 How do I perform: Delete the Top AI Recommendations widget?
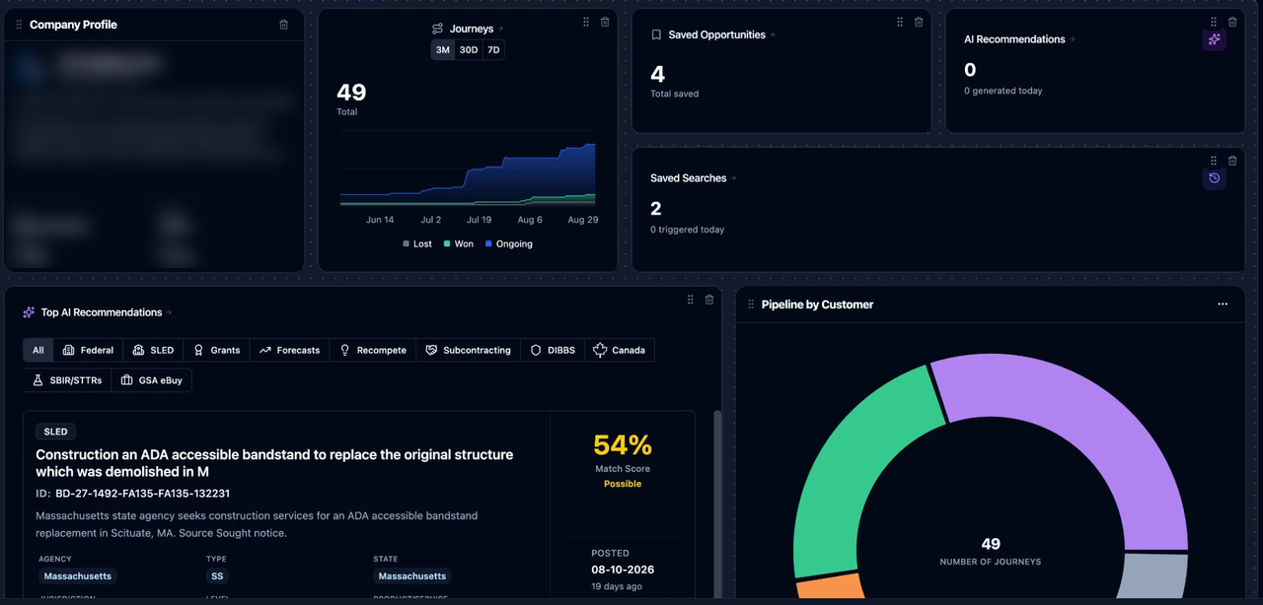tap(709, 300)
